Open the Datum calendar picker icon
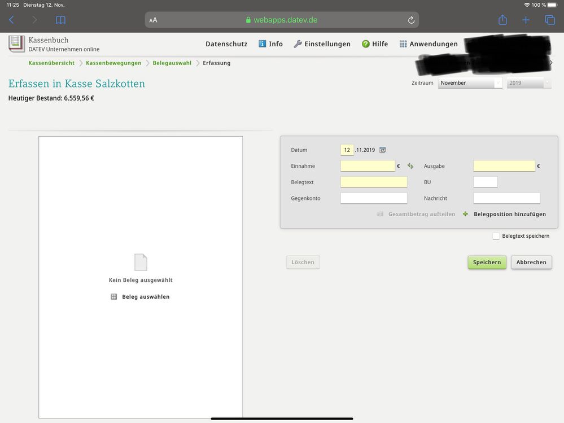Image resolution: width=564 pixels, height=423 pixels. click(x=382, y=150)
